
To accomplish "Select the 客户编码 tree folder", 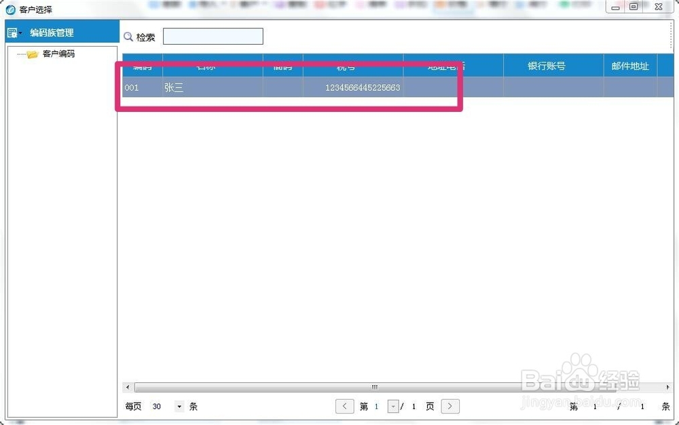I will coord(58,54).
